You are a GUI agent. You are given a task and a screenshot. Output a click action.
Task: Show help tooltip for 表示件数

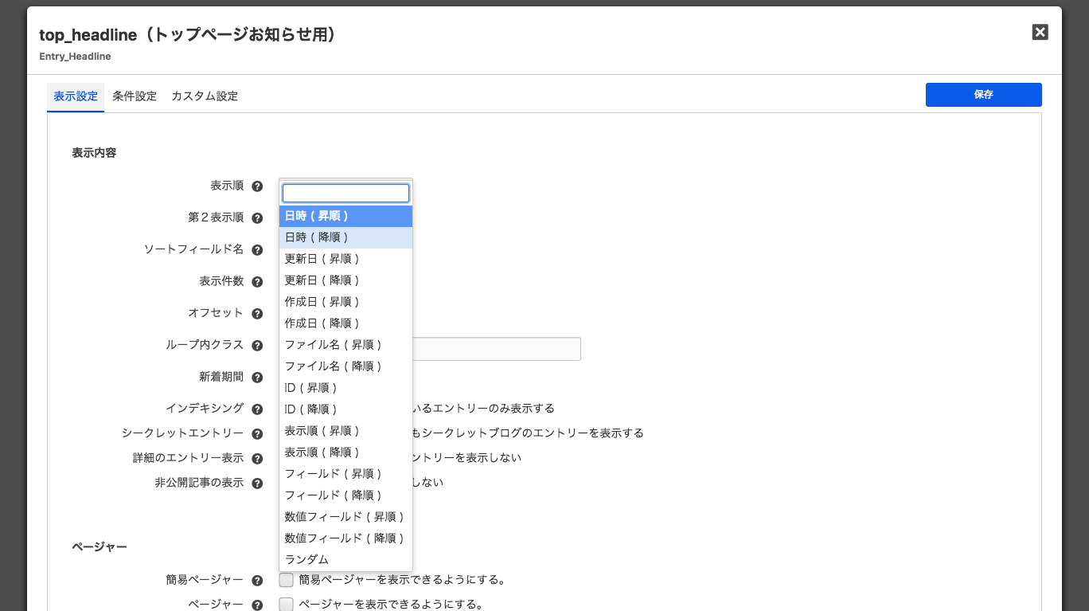pos(257,282)
